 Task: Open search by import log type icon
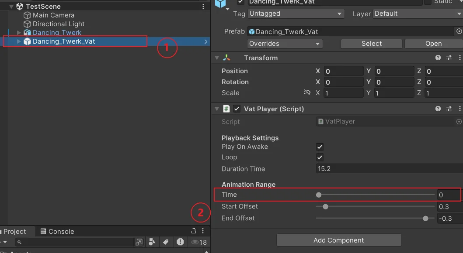[180, 242]
